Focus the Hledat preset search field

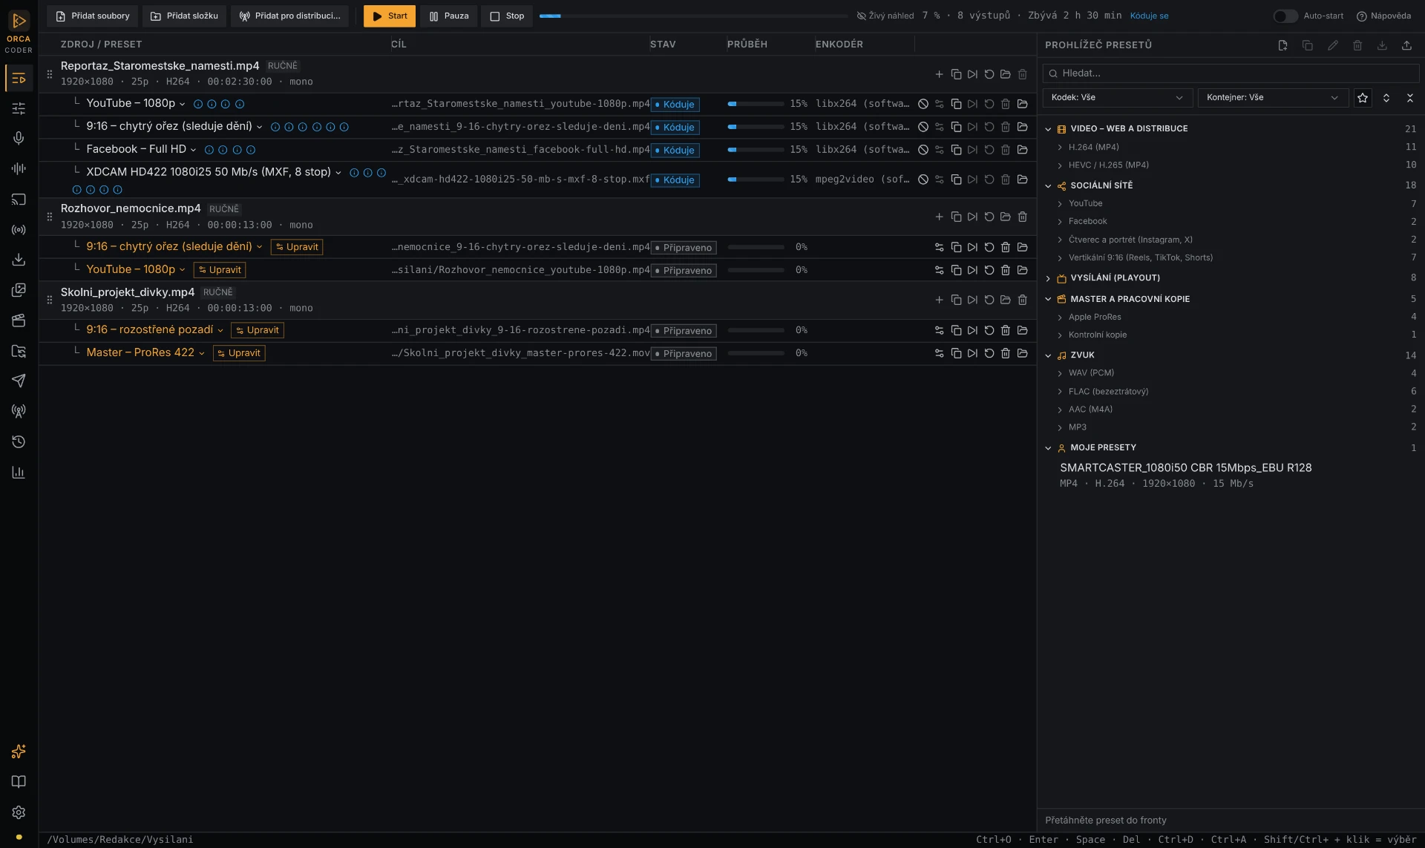[1231, 73]
